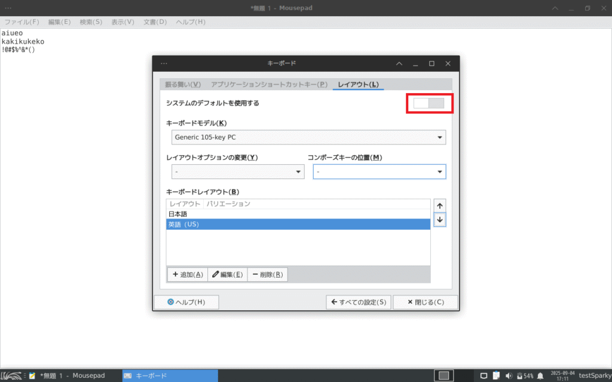Image resolution: width=612 pixels, height=382 pixels.
Task: Expand the レイアウトオプションの変更 dropdown
Action: [238, 172]
